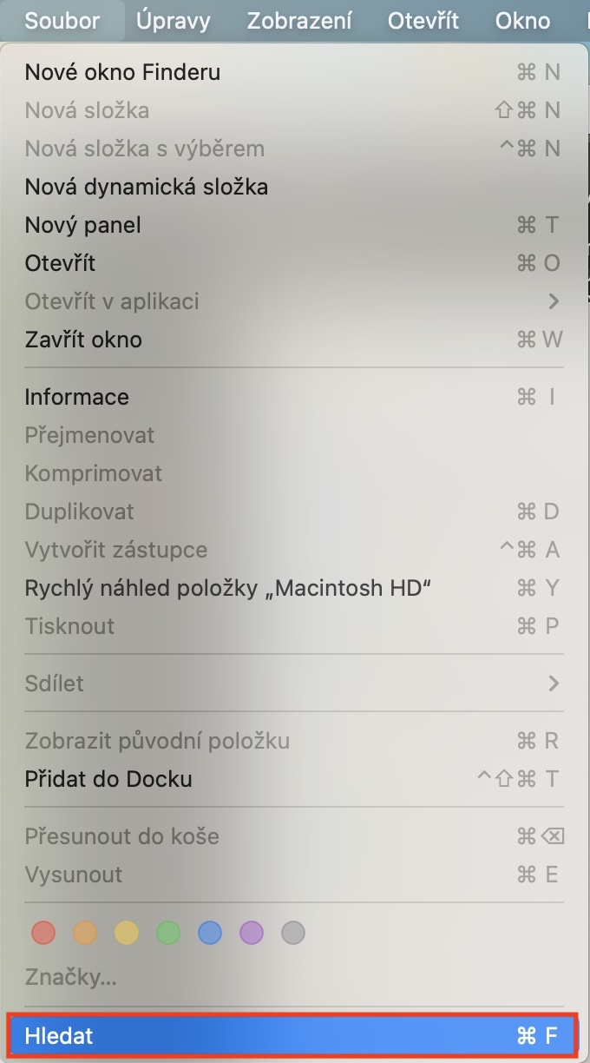Open Informace for the selected item
Image resolution: width=590 pixels, height=1063 pixels.
coord(76,397)
